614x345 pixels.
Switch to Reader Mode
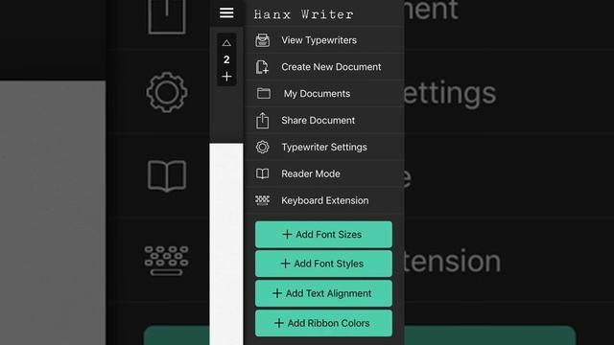(324, 173)
